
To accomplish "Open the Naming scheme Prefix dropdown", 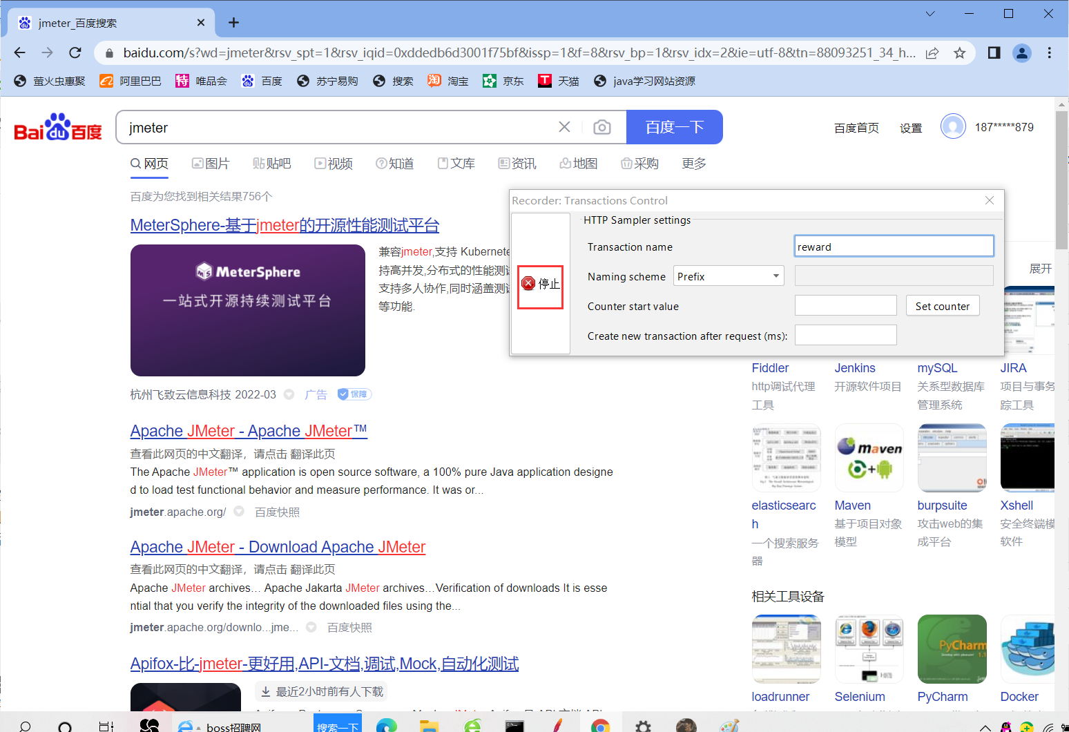I will click(729, 276).
